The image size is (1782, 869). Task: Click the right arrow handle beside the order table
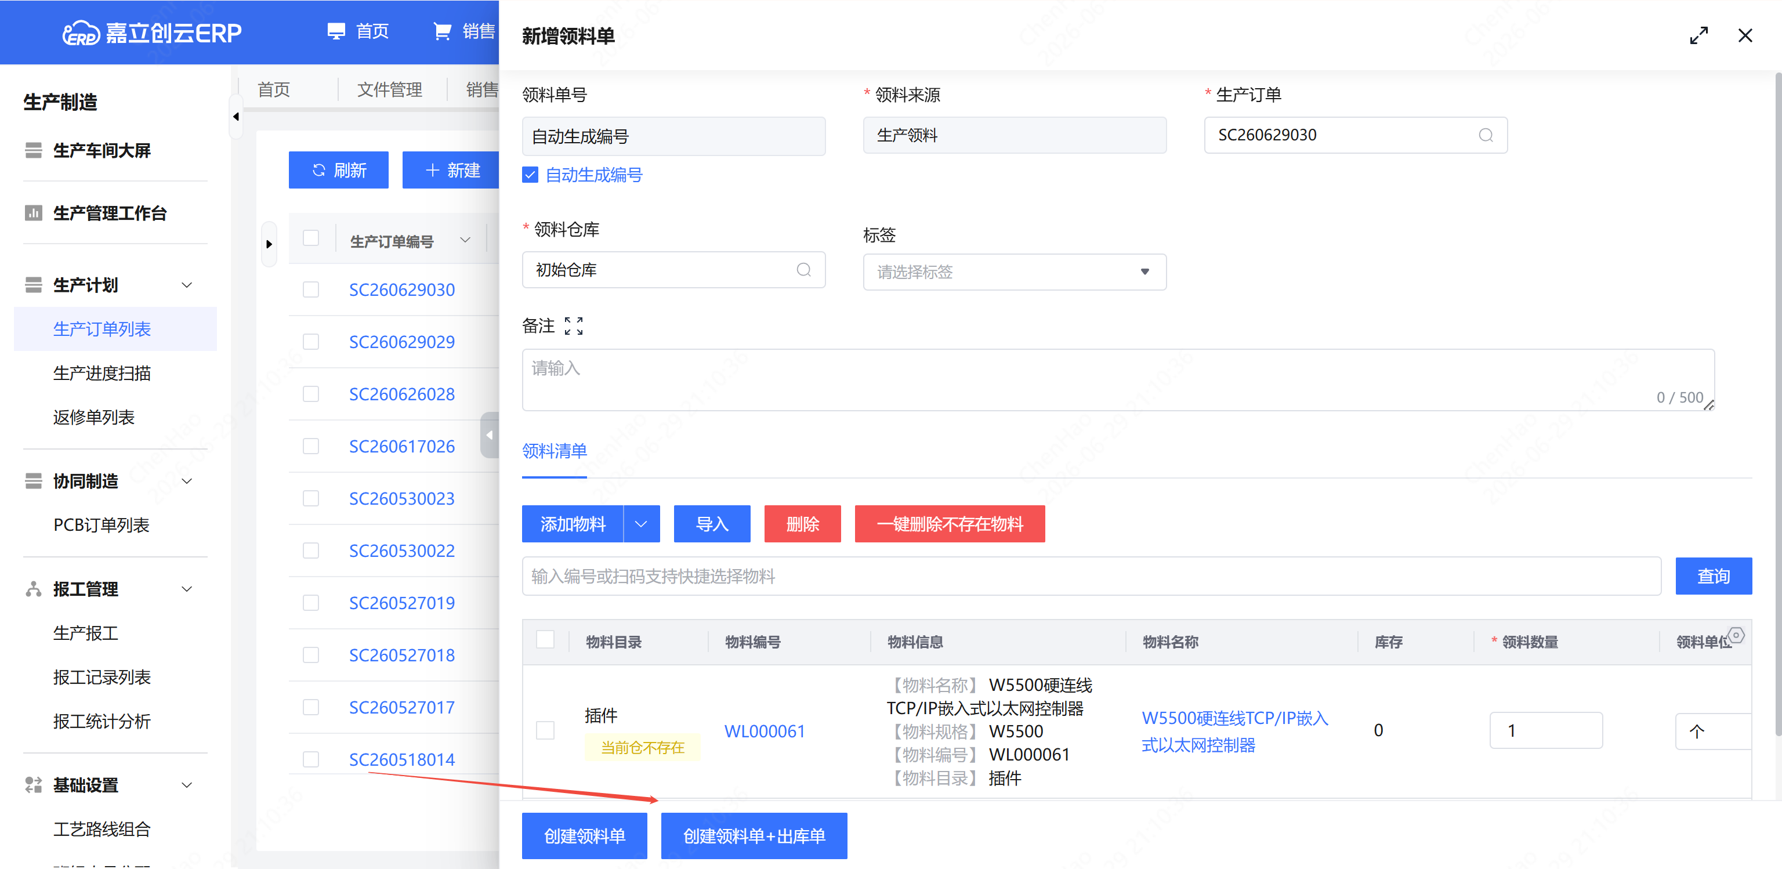[x=269, y=244]
